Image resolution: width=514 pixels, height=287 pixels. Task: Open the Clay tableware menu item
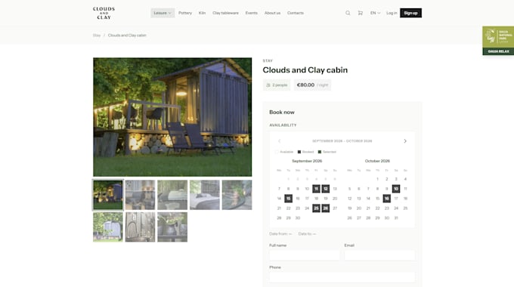[225, 13]
